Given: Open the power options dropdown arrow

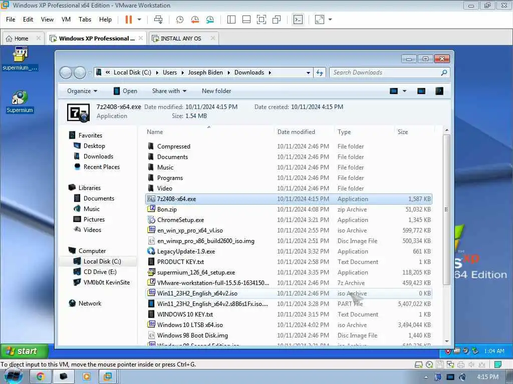Looking at the screenshot, I should 139,19.
